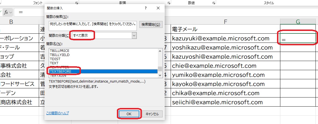Click the fx Insert Function icon
This screenshot has width=318, height=124.
click(6, 12)
